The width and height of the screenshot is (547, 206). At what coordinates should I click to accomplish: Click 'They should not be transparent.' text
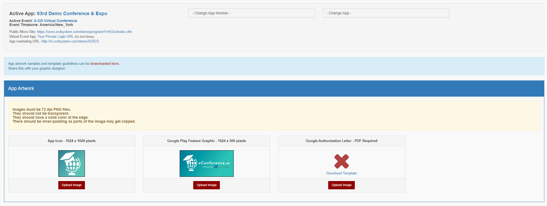click(x=41, y=113)
